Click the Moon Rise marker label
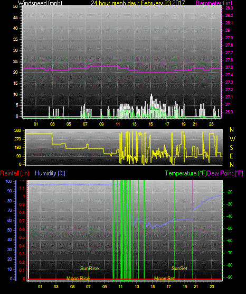Image resolution: width=246 pixels, height=294 pixels. coord(78,279)
